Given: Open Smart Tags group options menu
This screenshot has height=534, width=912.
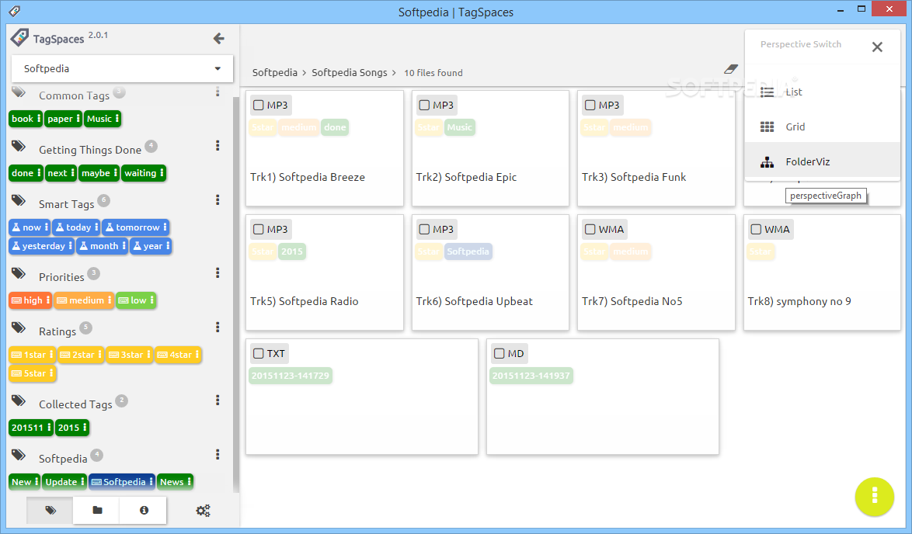Looking at the screenshot, I should click(218, 200).
